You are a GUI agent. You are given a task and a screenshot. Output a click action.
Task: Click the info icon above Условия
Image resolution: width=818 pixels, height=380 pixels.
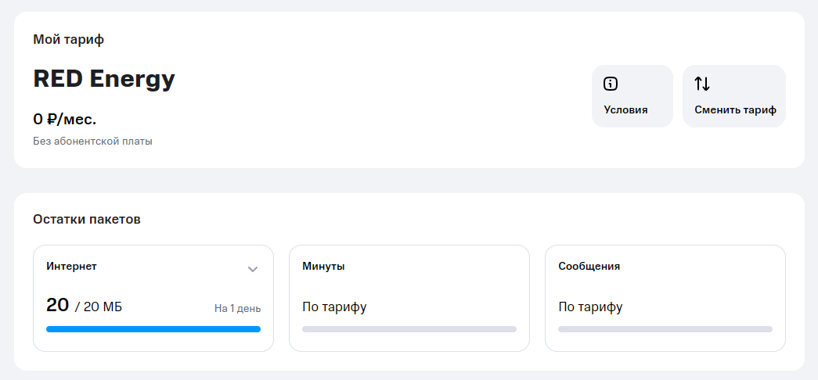coord(611,84)
